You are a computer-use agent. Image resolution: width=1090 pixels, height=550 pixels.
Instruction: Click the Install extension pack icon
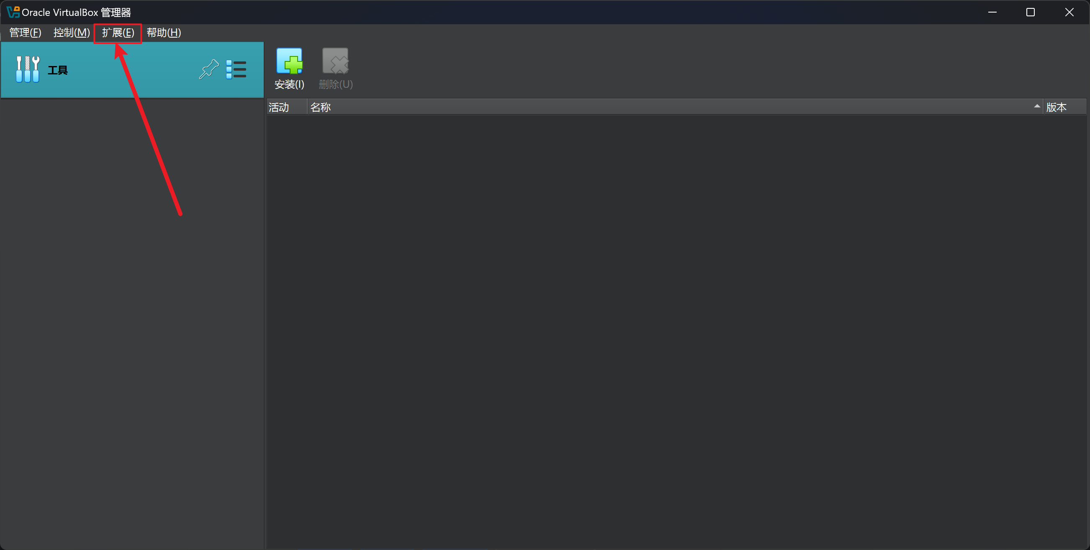tap(289, 61)
